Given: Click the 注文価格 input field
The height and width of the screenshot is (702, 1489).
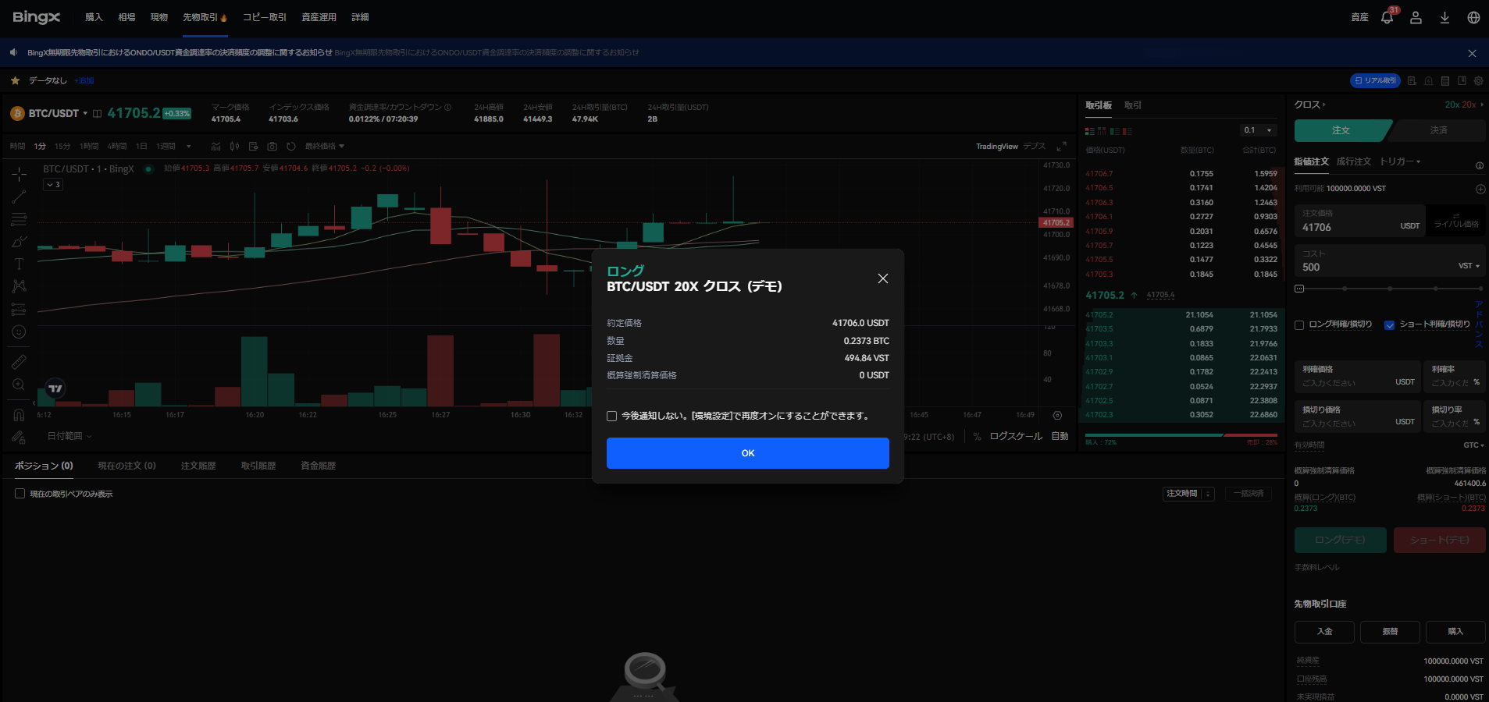Looking at the screenshot, I should 1359,221.
